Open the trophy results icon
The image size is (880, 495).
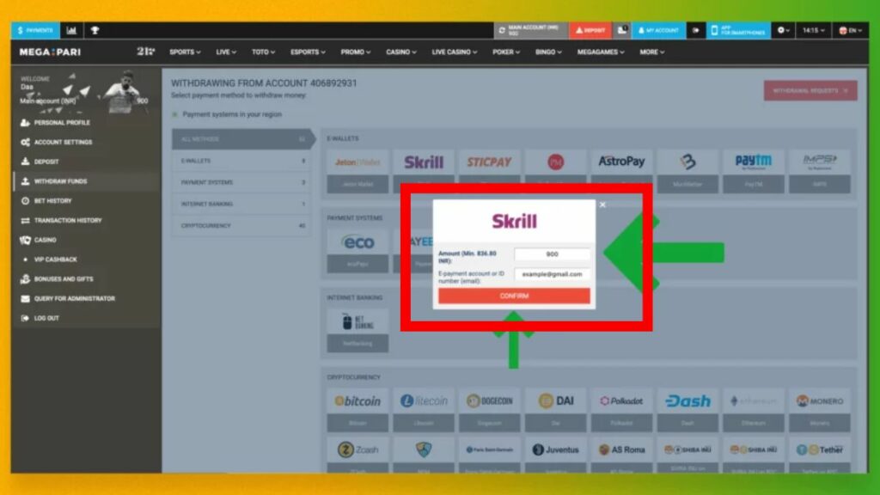[x=95, y=30]
